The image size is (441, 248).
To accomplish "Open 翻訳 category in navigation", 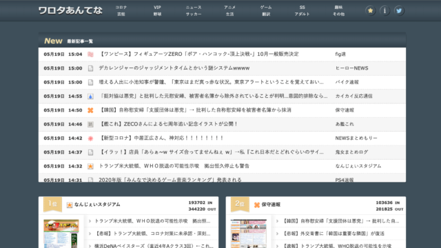I will pos(266,14).
